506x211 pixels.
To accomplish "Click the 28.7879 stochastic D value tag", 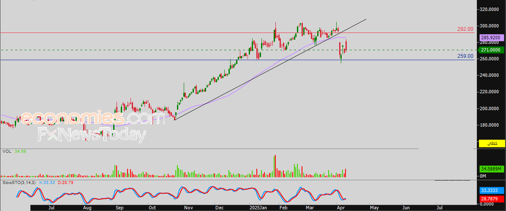I will point(491,200).
